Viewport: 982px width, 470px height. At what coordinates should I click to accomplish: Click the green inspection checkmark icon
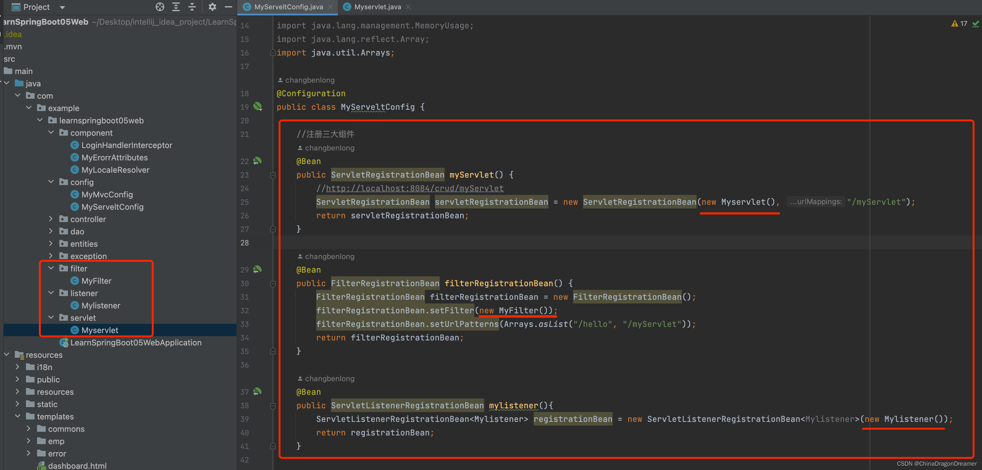976,24
